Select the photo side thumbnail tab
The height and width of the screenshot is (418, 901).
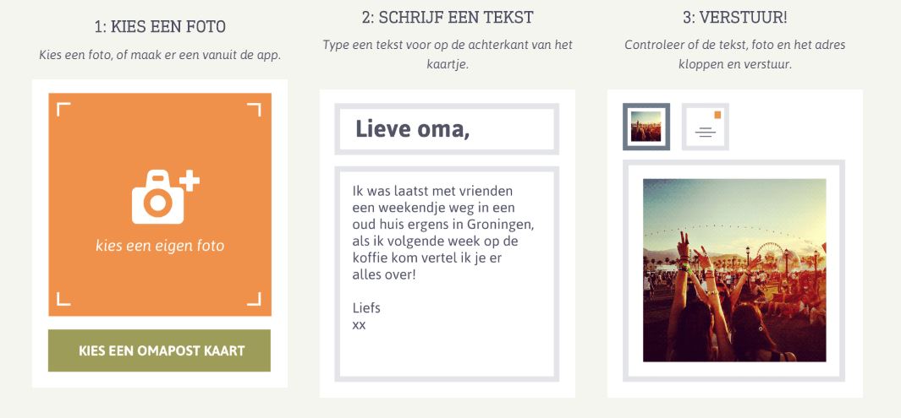[x=646, y=127]
